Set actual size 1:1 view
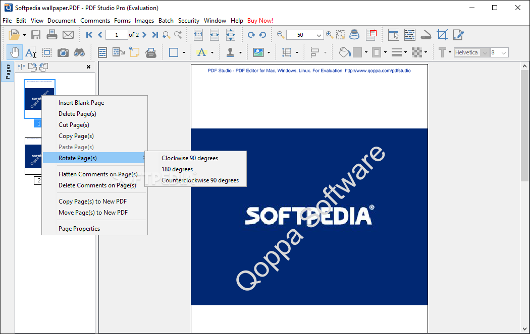The image size is (530, 334). (198, 35)
